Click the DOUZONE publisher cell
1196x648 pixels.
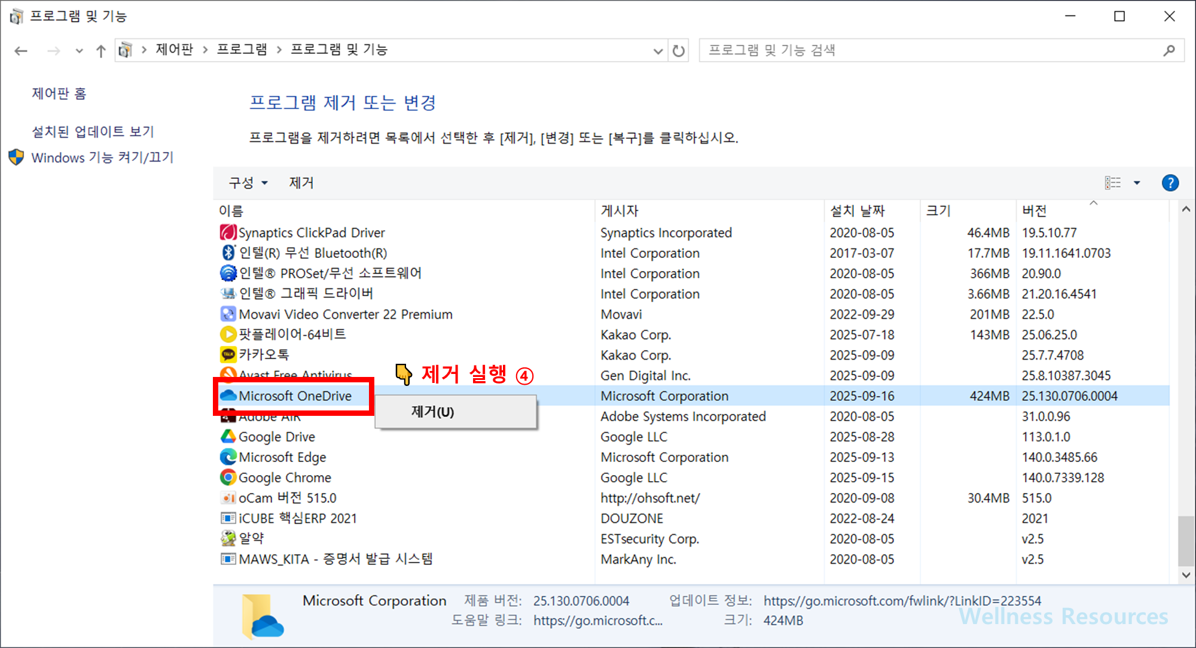pyautogui.click(x=631, y=518)
